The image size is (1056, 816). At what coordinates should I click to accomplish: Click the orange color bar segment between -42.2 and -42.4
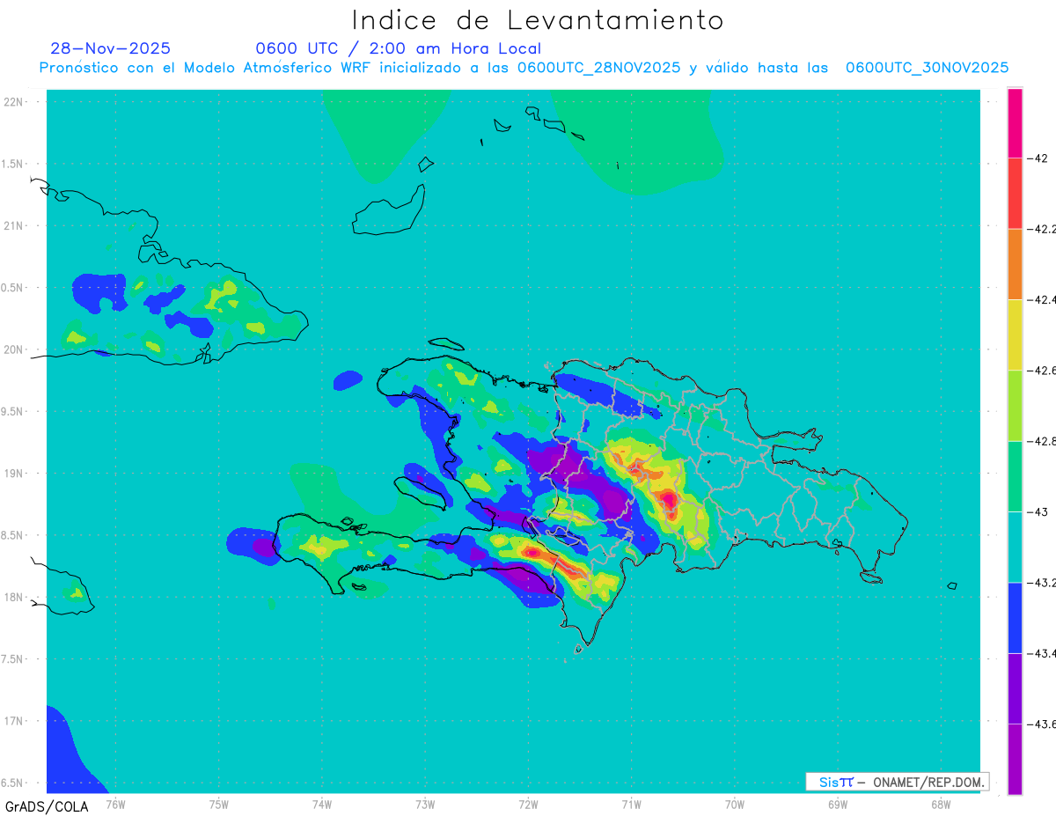coord(1015,264)
